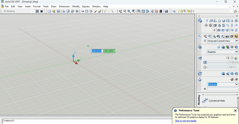Click the Command line input area
This screenshot has width=239, height=124.
point(87,121)
